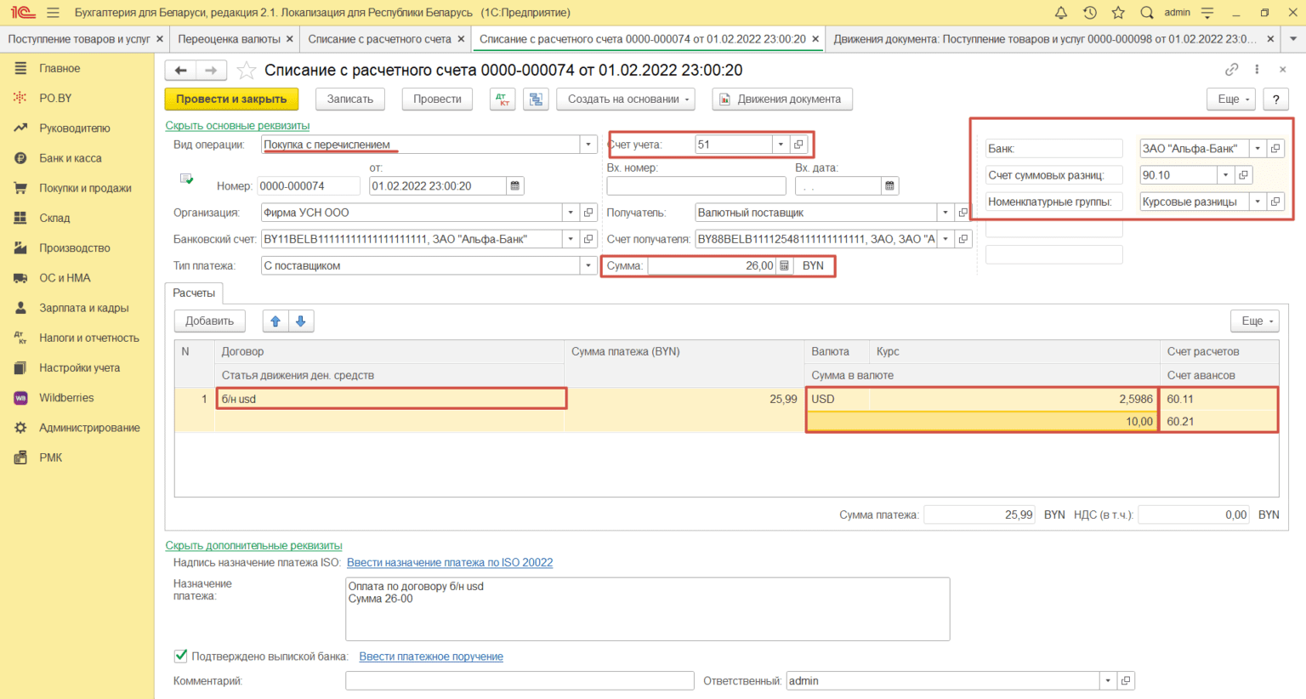Collapse via Скрыть основные реквизиты link
Viewport: 1306px width, 699px height.
pyautogui.click(x=237, y=126)
